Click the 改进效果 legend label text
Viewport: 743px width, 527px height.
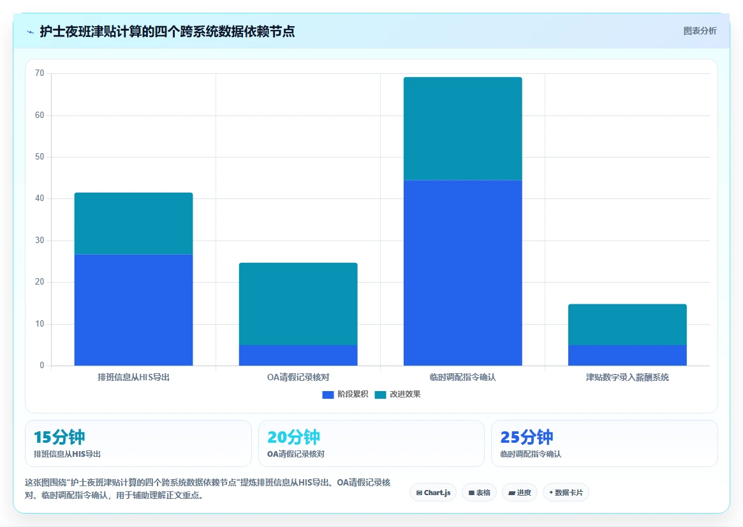(x=405, y=394)
